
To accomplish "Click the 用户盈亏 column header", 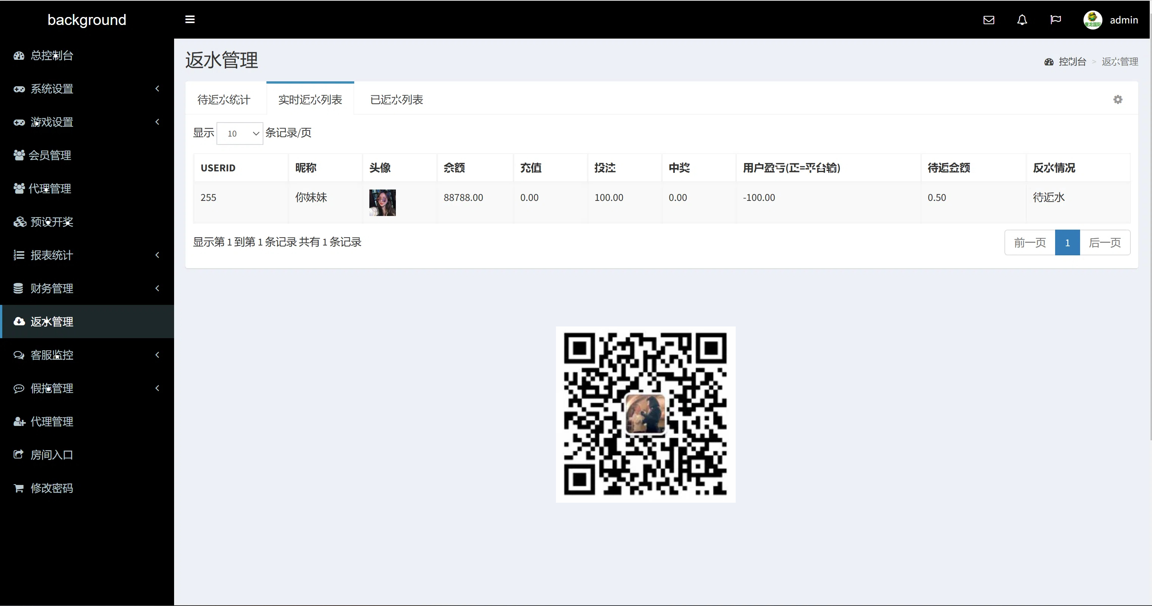I will [x=828, y=168].
